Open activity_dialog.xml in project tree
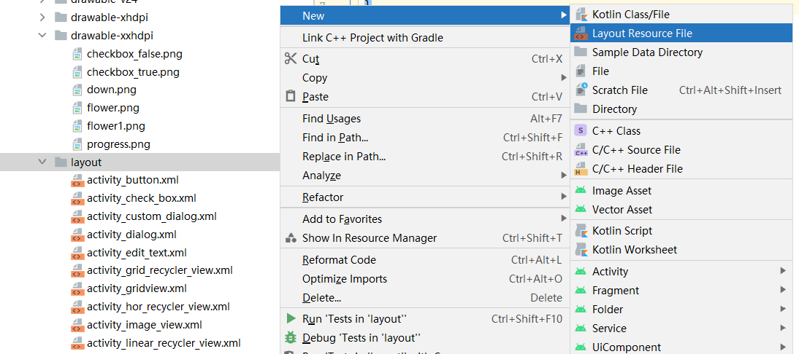The height and width of the screenshot is (354, 799). click(131, 235)
